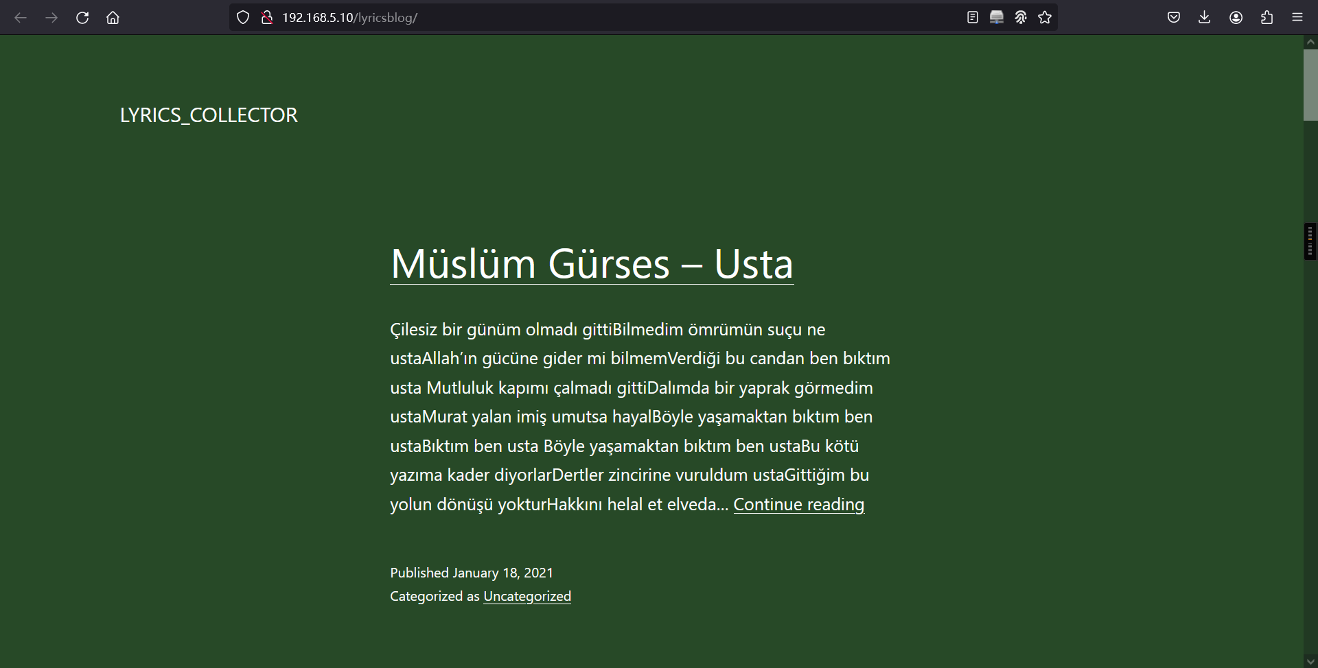Image resolution: width=1318 pixels, height=668 pixels.
Task: Click the scrollbar up arrow
Action: [x=1310, y=43]
